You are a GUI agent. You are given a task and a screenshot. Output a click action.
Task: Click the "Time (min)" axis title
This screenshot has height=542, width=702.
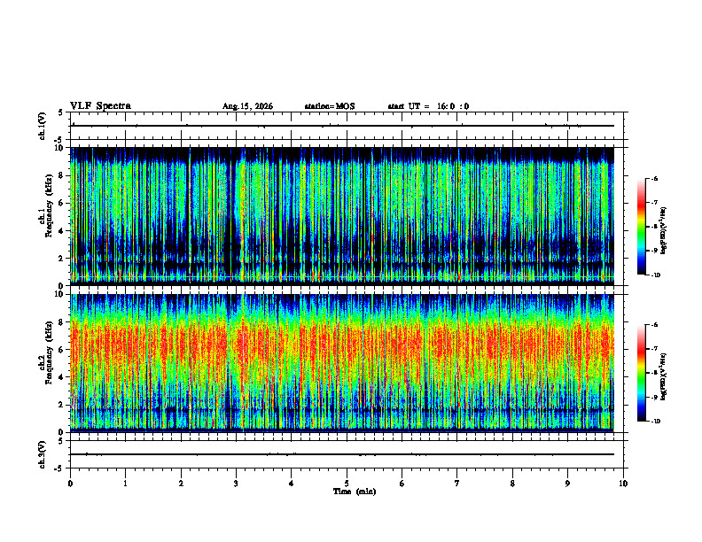click(355, 492)
